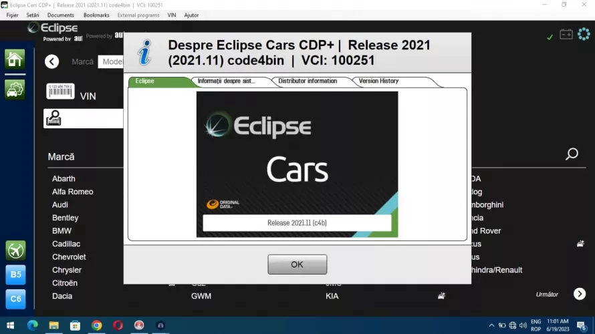
Task: Open the Fișier menu
Action: pos(12,15)
